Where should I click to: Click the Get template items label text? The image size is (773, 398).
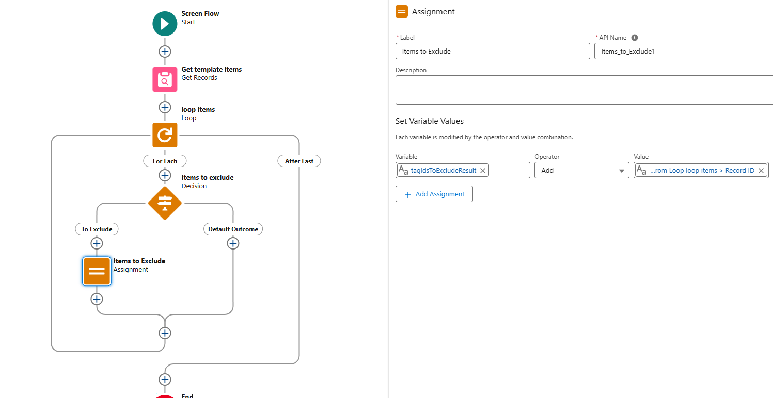[x=212, y=69]
